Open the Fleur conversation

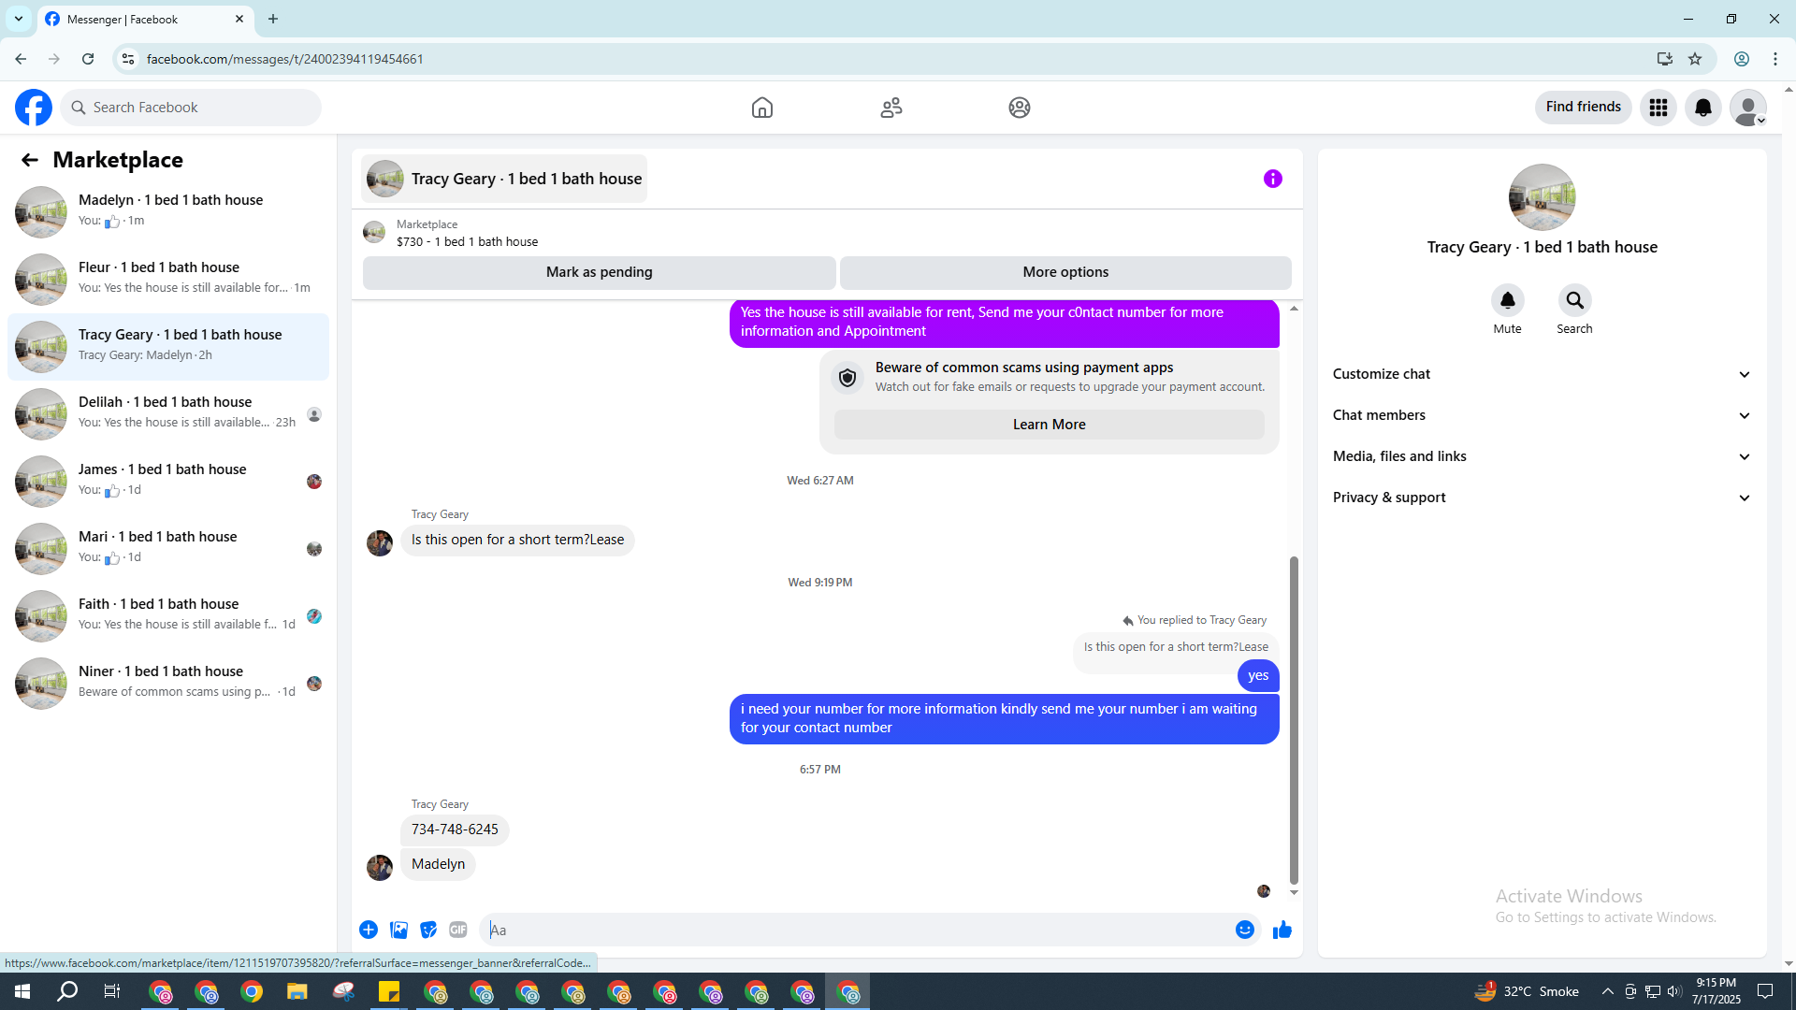click(168, 279)
